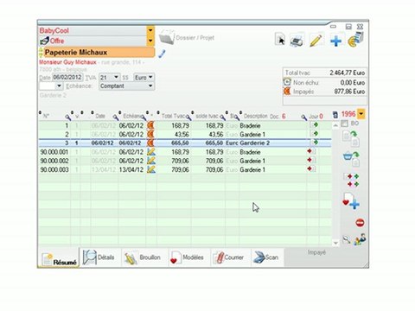This screenshot has width=415, height=311.
Task: Click the blue plus add icon
Action: [x=335, y=41]
